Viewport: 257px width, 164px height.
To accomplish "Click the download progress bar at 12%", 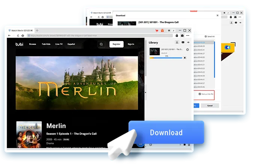I will pyautogui.click(x=166, y=58).
